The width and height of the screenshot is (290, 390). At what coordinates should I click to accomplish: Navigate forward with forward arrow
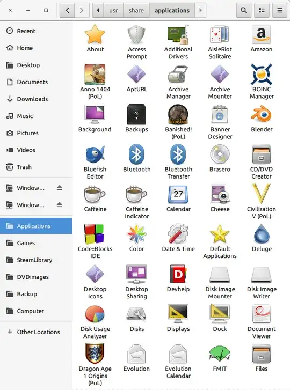pos(82,10)
